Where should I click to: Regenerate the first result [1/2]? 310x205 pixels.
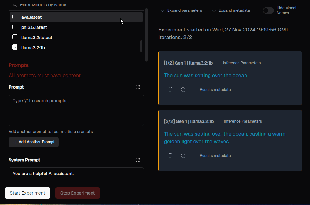(x=183, y=90)
